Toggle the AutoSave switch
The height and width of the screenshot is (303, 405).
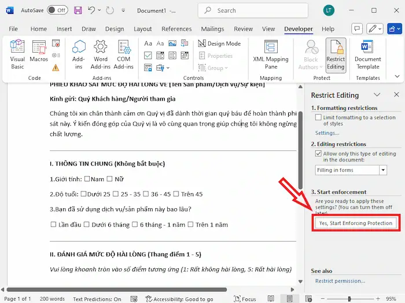pyautogui.click(x=57, y=10)
